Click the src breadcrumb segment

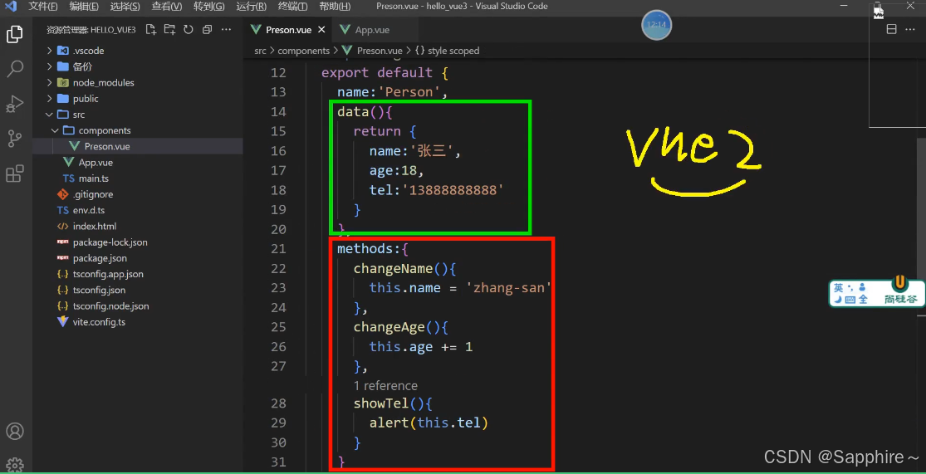click(x=261, y=51)
